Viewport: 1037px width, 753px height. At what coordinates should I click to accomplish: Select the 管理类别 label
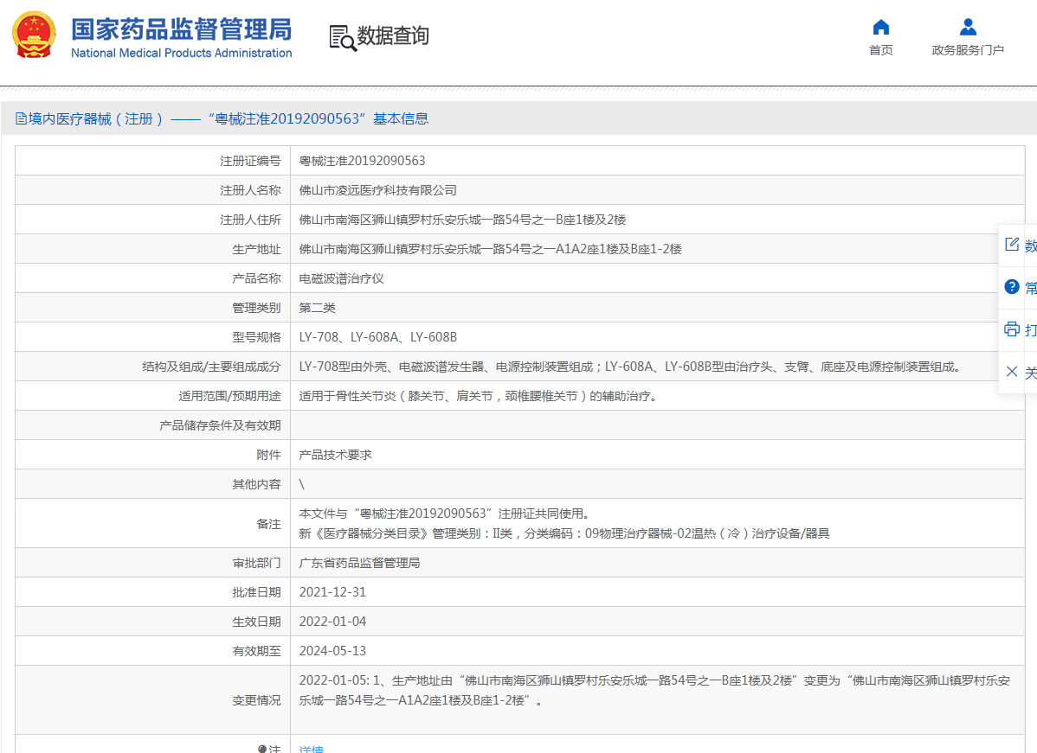pyautogui.click(x=256, y=308)
